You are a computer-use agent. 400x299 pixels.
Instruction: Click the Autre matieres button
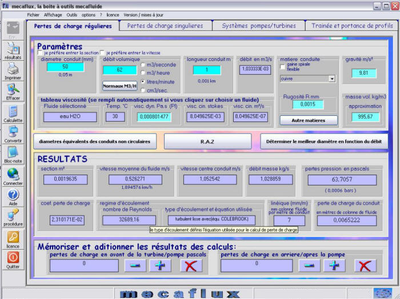[x=309, y=120]
